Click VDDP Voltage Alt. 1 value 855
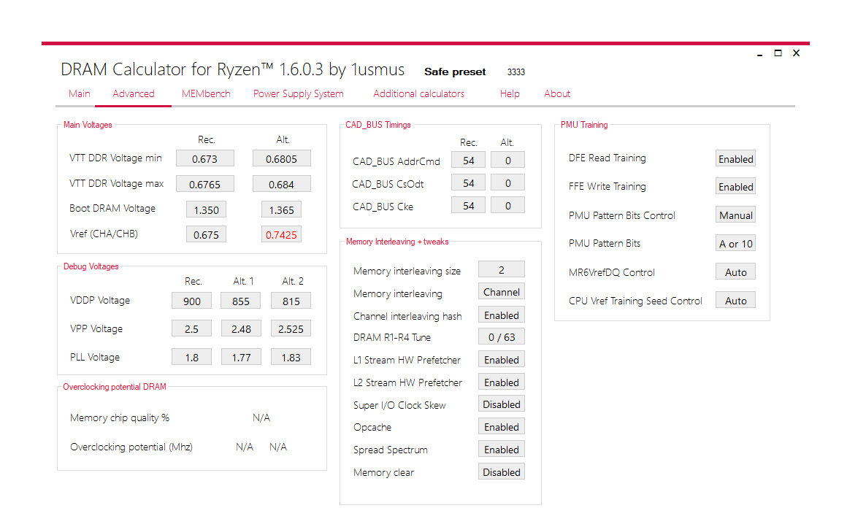 pos(241,301)
